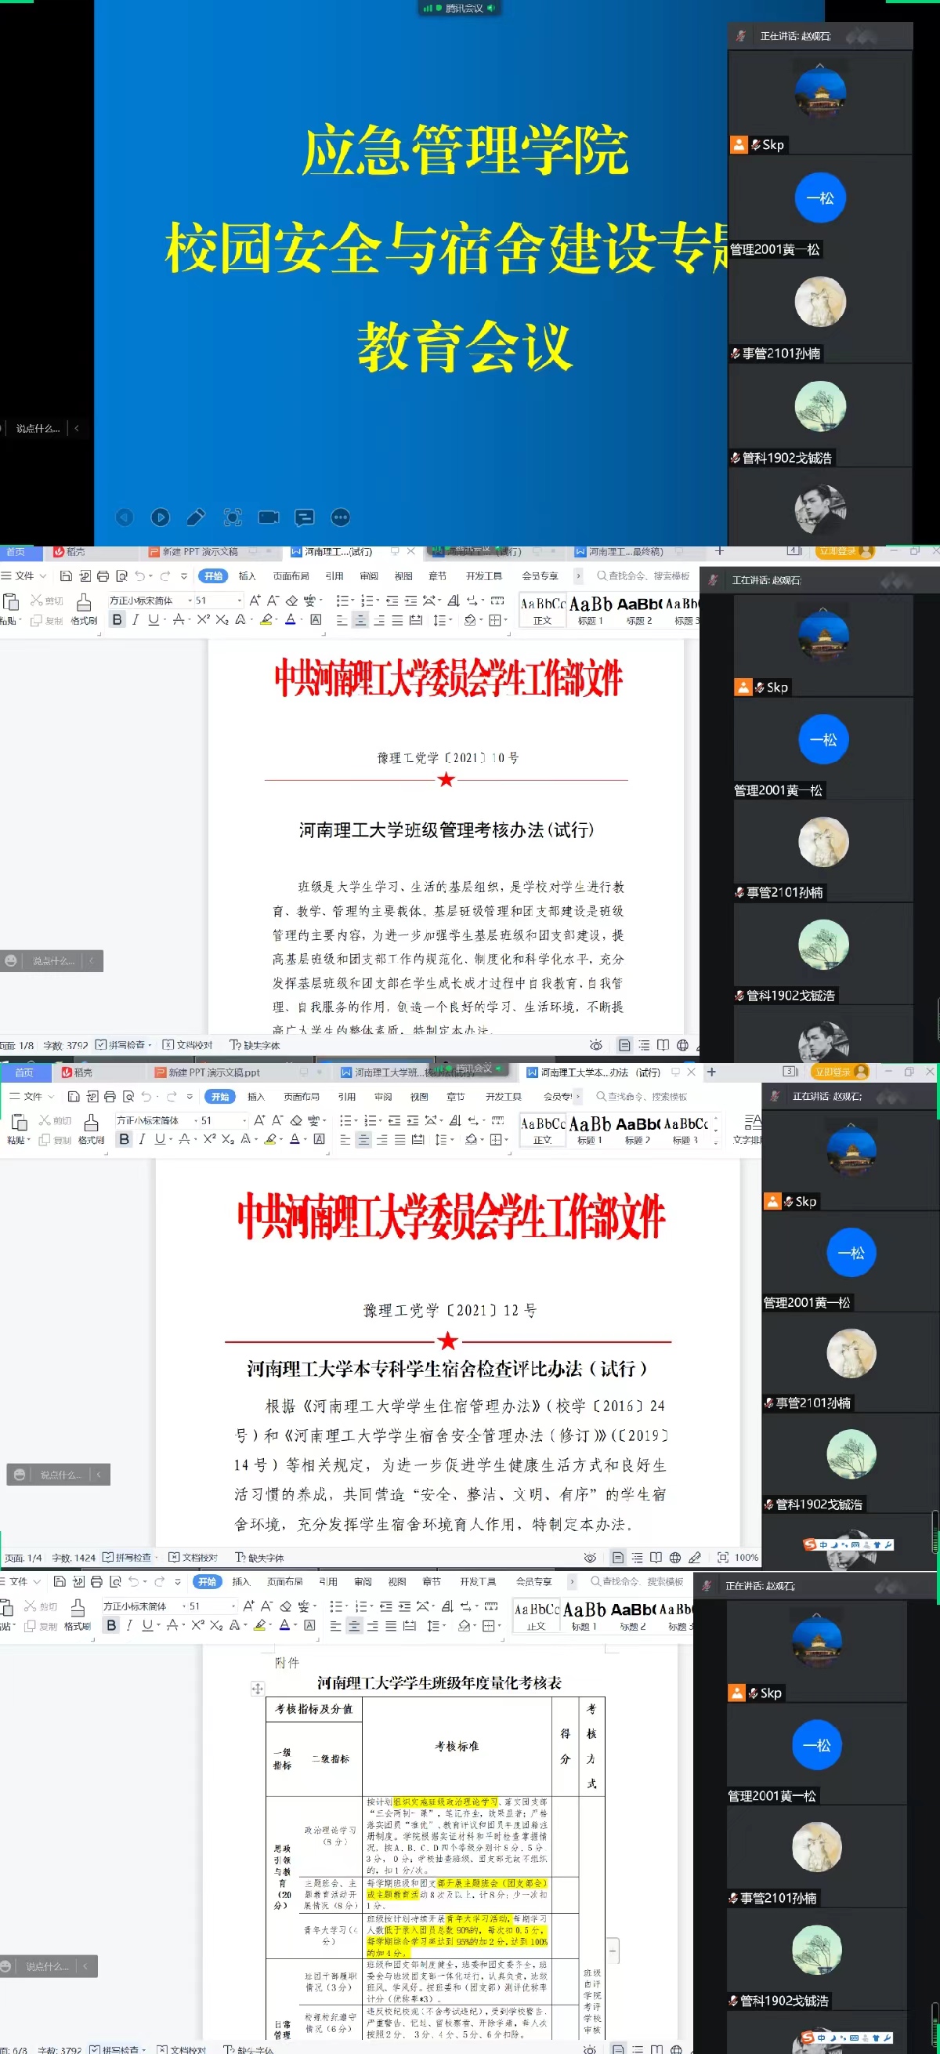Switch to the 新建 PPT 演示文稿.ppt tab
Screen dimensions: 940x2054
pyautogui.click(x=208, y=1072)
